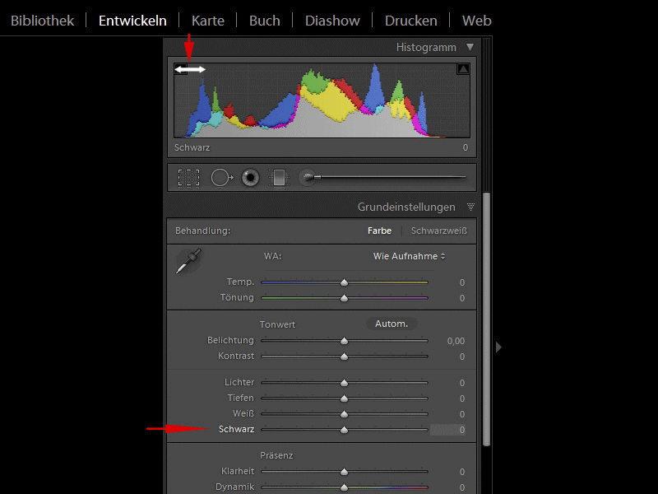Collapse the right panel with side arrow

click(498, 347)
